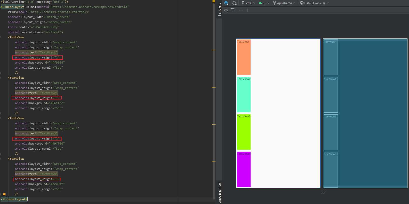
Task: Select purple TextView4 in design preview
Action: click(244, 170)
